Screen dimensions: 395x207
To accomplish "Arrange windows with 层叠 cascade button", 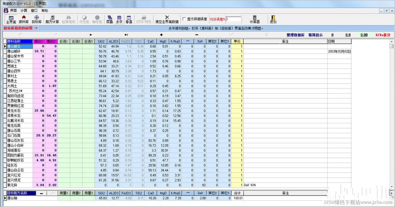I will [109, 19].
